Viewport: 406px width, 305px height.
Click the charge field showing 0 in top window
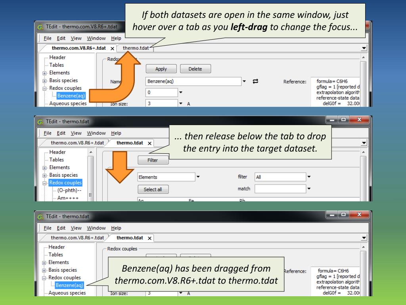(162, 92)
